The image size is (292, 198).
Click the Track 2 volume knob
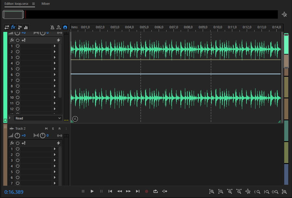pos(17,136)
